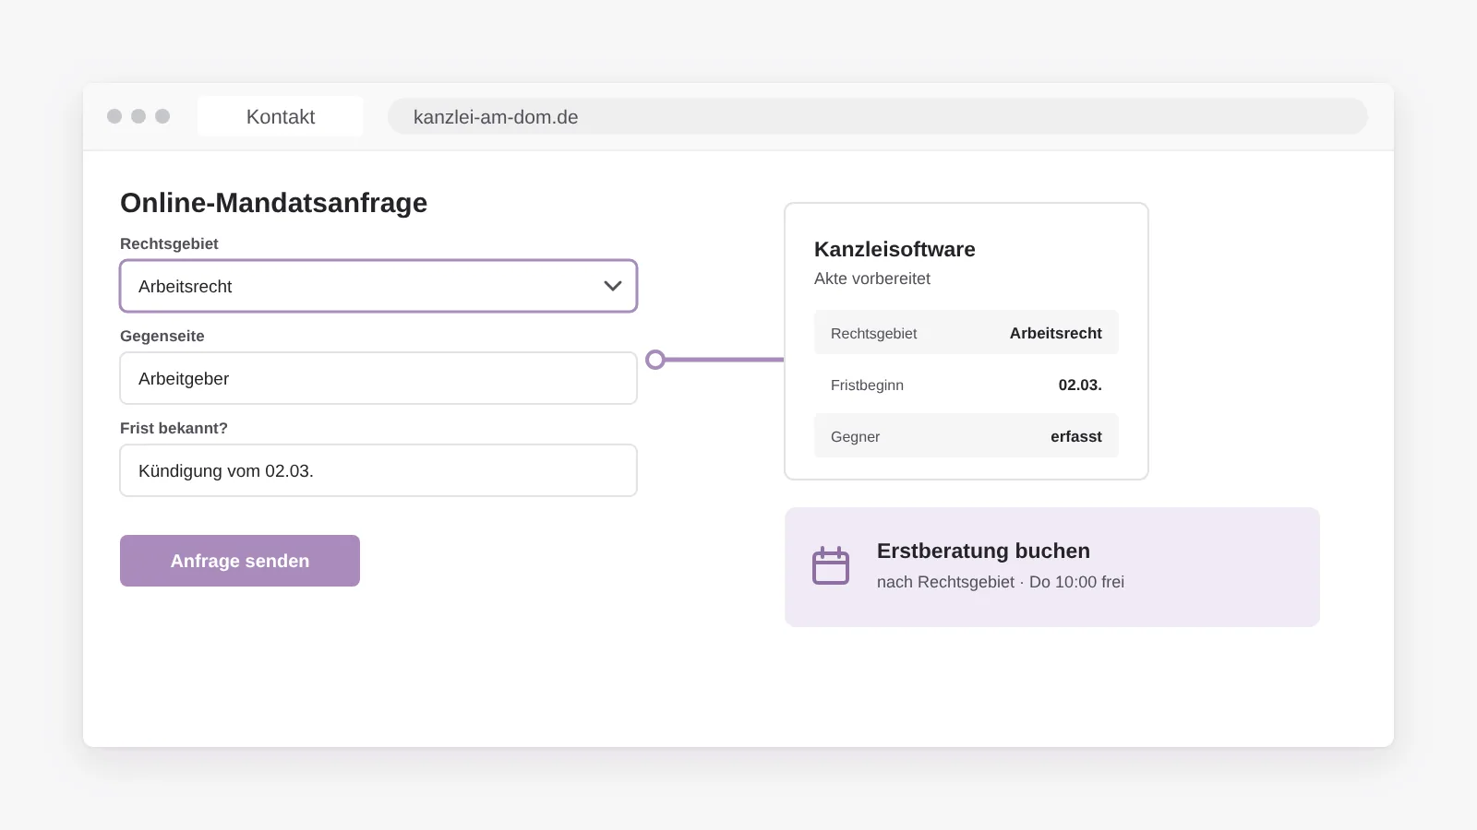This screenshot has width=1477, height=830.
Task: Click the Frist bekannt? label
Action: 174,428
